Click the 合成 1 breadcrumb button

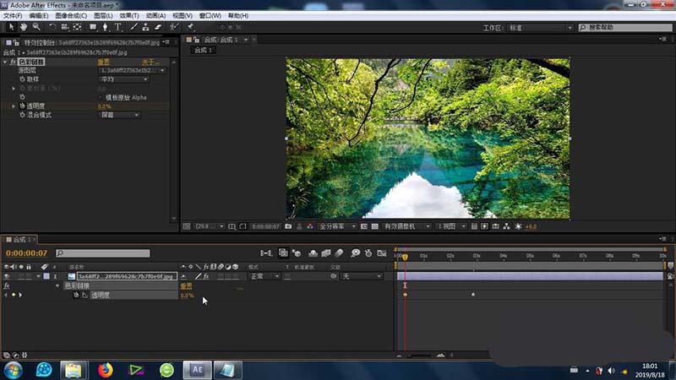202,51
